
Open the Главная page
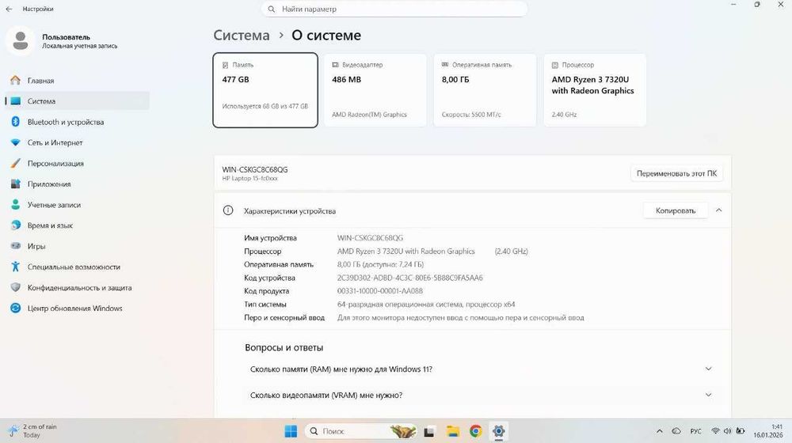tap(78, 80)
